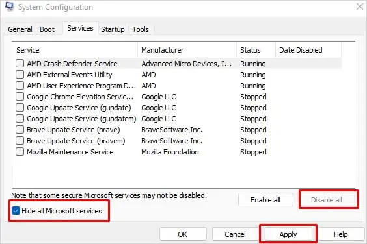
Task: Click Google LLC cell in Chrome Elevation row
Action: click(x=159, y=97)
